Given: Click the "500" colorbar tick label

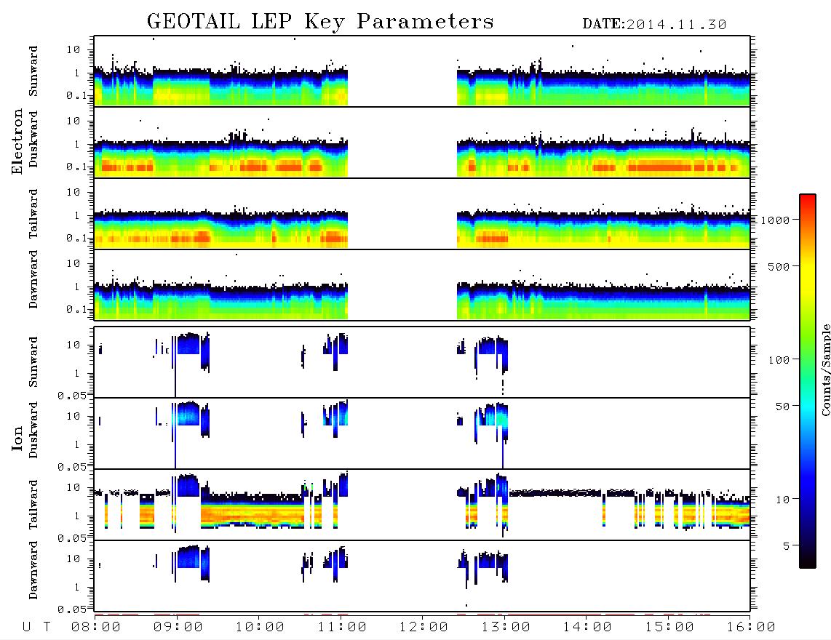Looking at the screenshot, I should [x=779, y=267].
